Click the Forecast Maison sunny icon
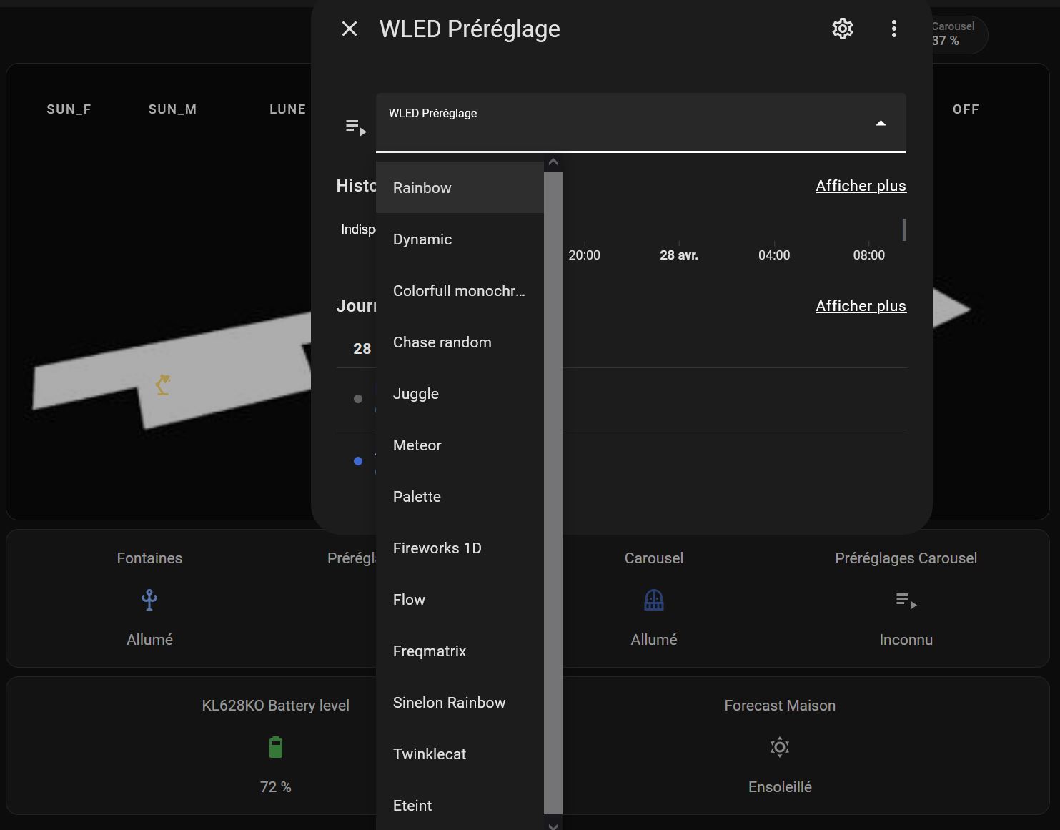Viewport: 1060px width, 830px height. click(779, 747)
